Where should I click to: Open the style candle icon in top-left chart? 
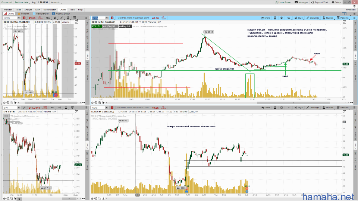55,18
